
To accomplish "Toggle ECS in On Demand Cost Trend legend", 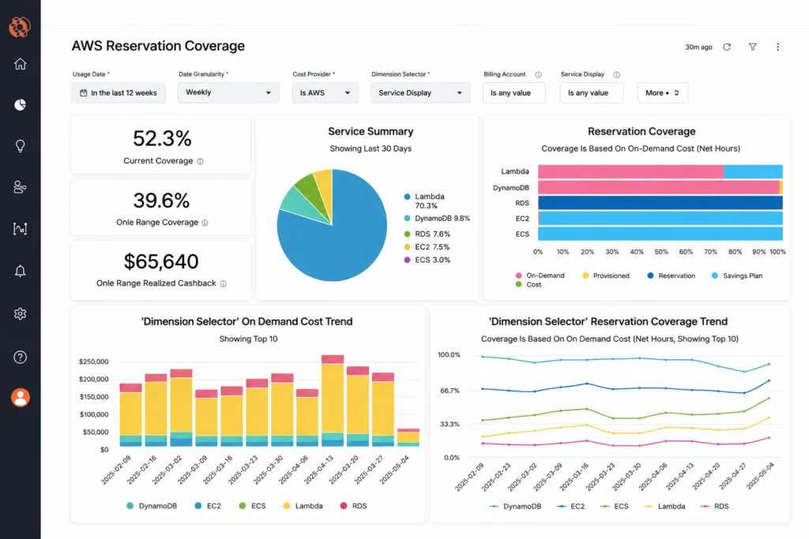I will tap(252, 506).
